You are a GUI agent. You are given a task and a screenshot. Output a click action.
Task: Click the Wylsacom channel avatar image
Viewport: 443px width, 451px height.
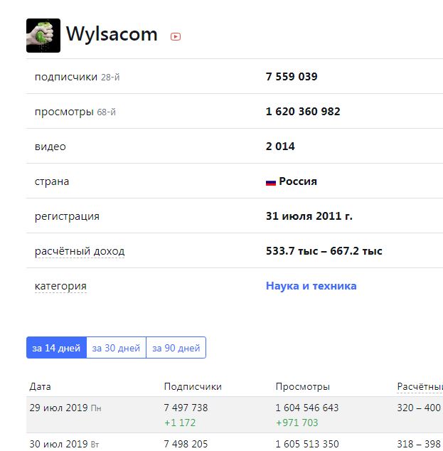point(43,36)
